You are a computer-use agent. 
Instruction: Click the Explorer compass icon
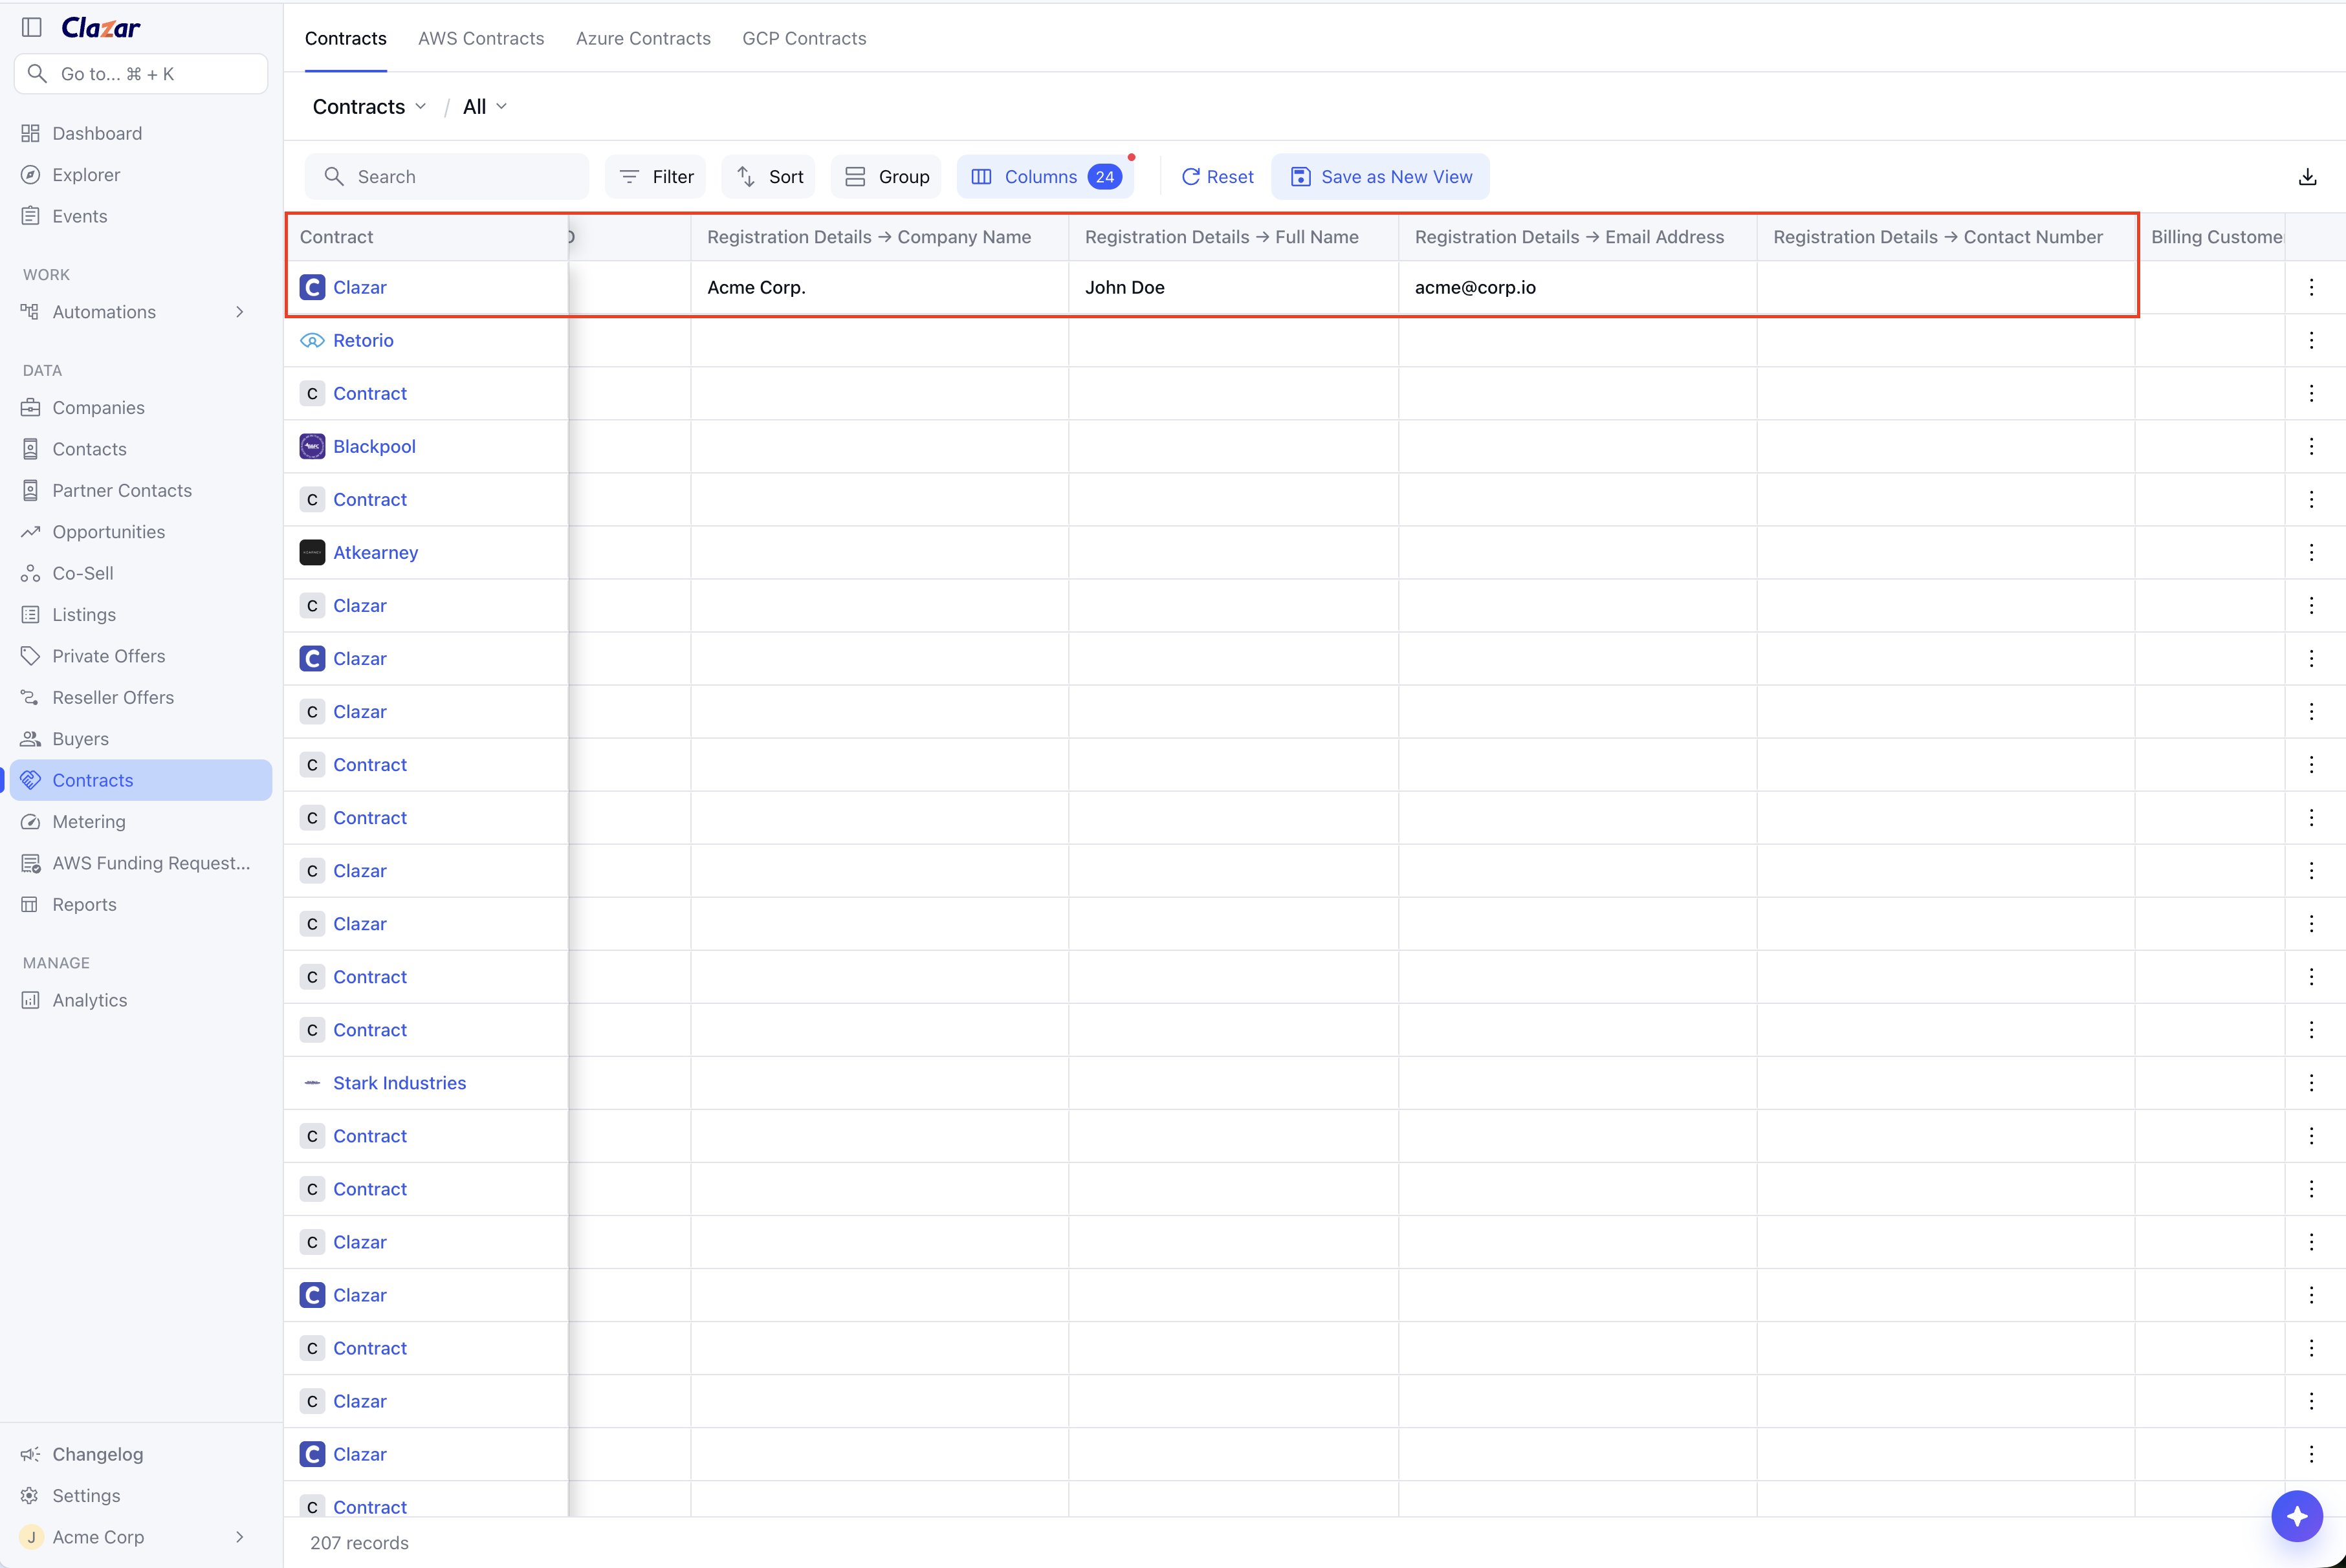pos(30,175)
